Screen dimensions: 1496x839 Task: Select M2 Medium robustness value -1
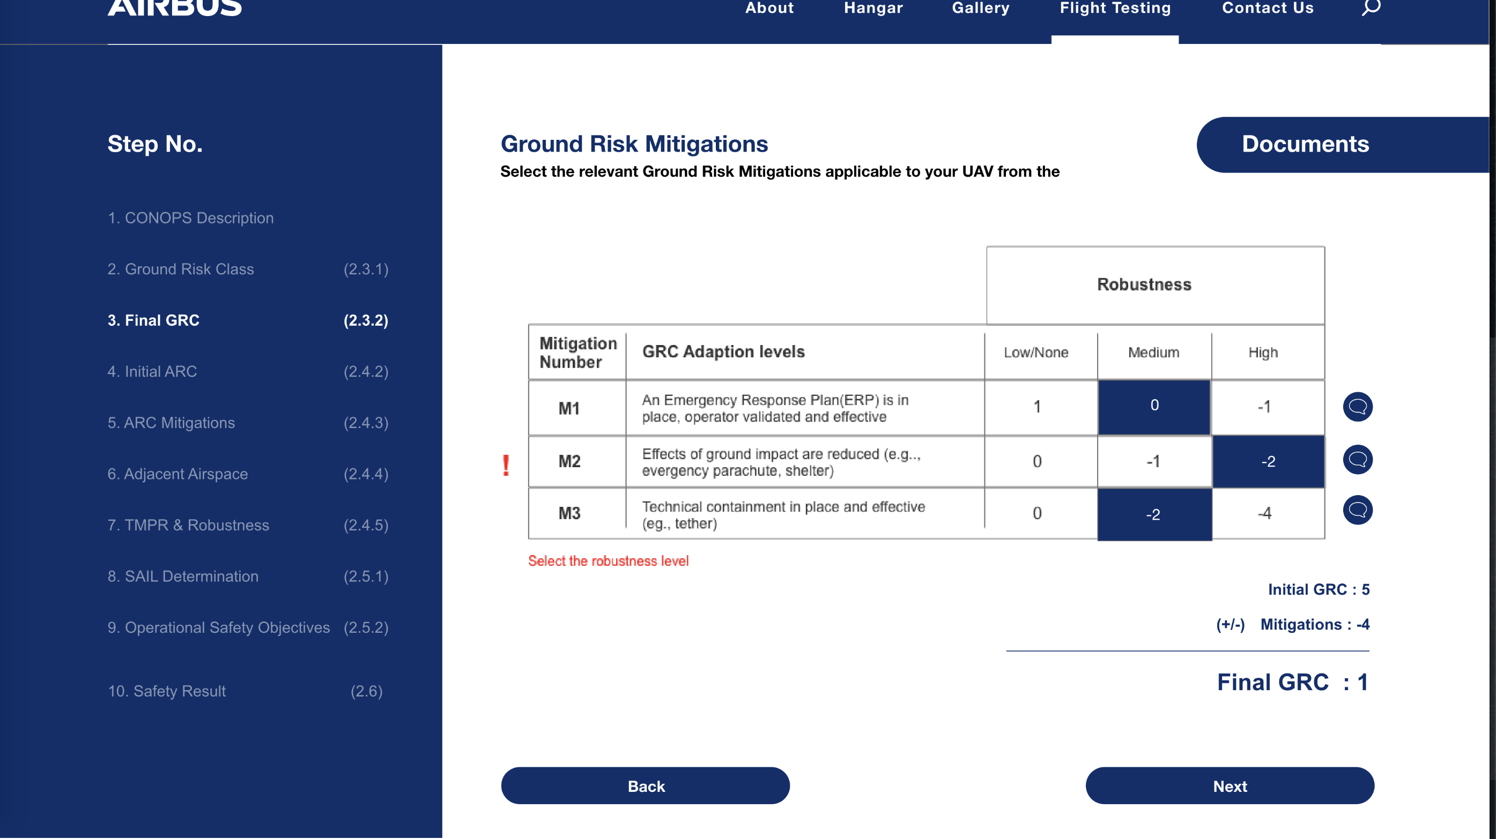coord(1153,462)
